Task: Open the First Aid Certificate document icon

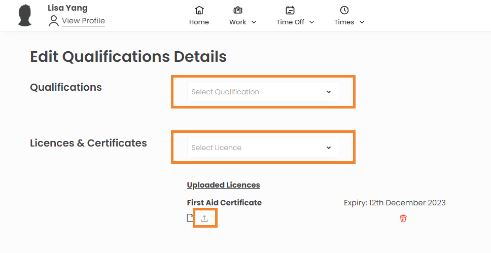Action: click(x=190, y=218)
